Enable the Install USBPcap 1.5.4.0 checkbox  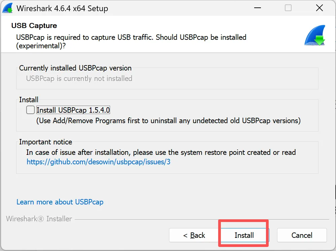point(30,110)
